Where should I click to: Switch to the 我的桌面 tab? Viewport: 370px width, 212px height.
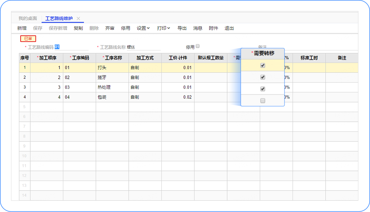[28, 18]
